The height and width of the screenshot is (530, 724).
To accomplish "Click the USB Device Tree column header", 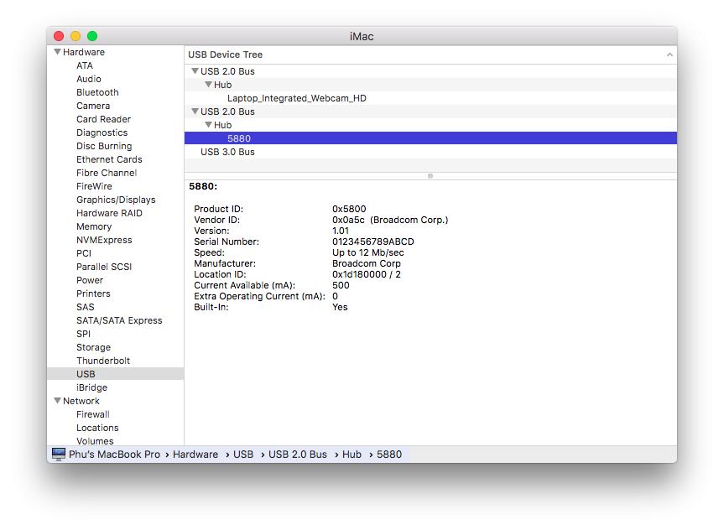I will pos(431,55).
